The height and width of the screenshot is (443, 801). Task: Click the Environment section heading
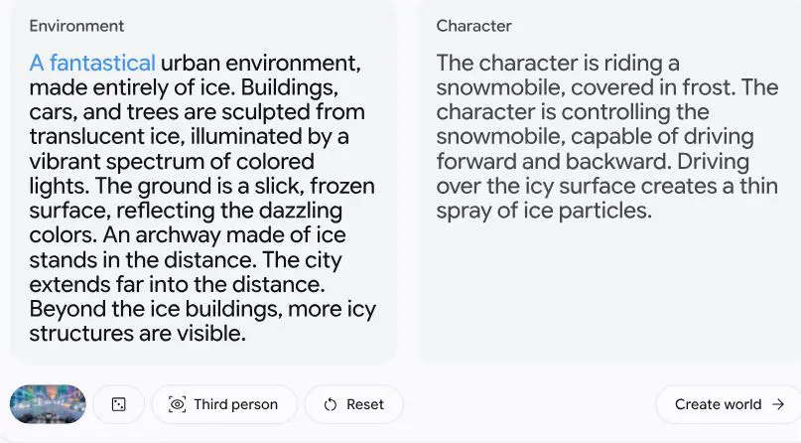pos(77,26)
